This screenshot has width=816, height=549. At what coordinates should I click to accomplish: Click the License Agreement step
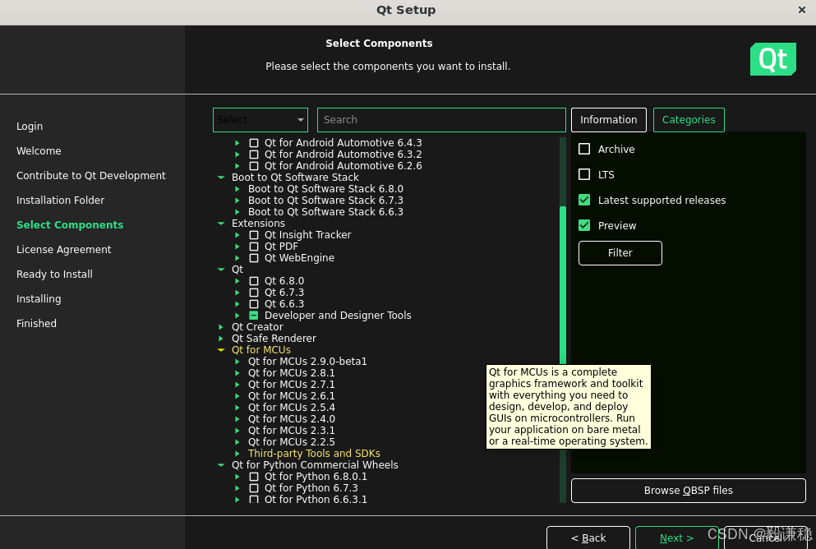pyautogui.click(x=63, y=249)
